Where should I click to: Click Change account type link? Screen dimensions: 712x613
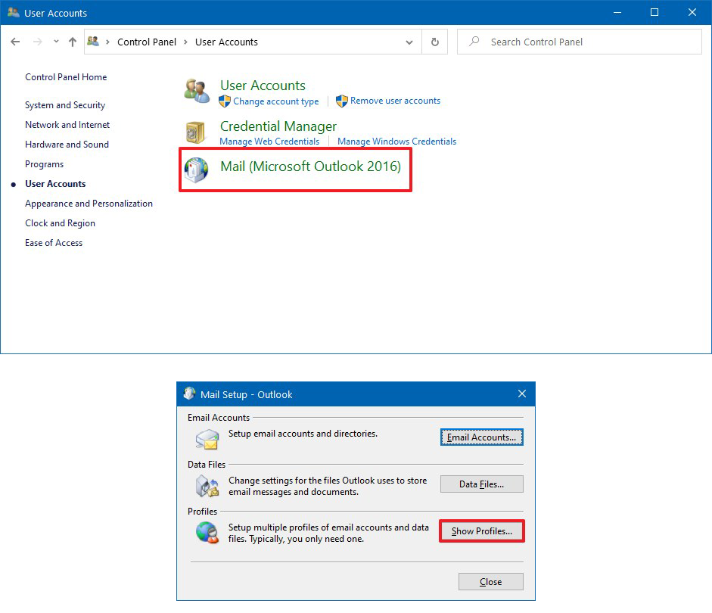275,101
